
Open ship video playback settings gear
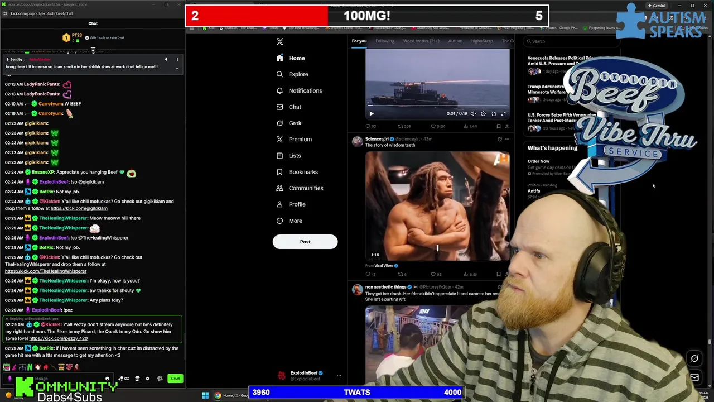coord(483,114)
